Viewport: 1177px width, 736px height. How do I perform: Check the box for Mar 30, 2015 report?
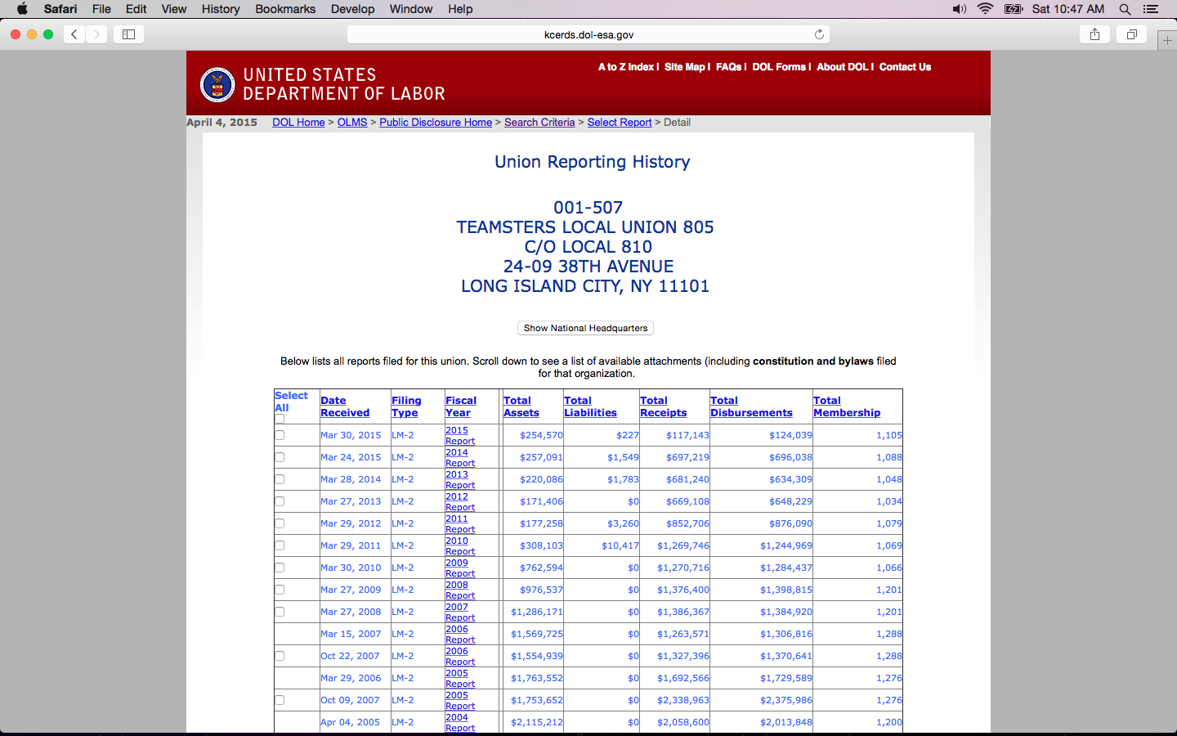tap(280, 435)
